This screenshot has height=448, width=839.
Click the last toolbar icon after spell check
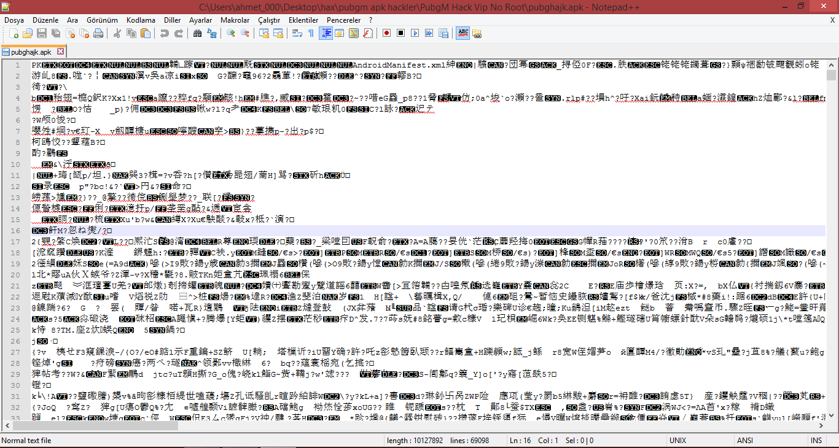tap(477, 33)
